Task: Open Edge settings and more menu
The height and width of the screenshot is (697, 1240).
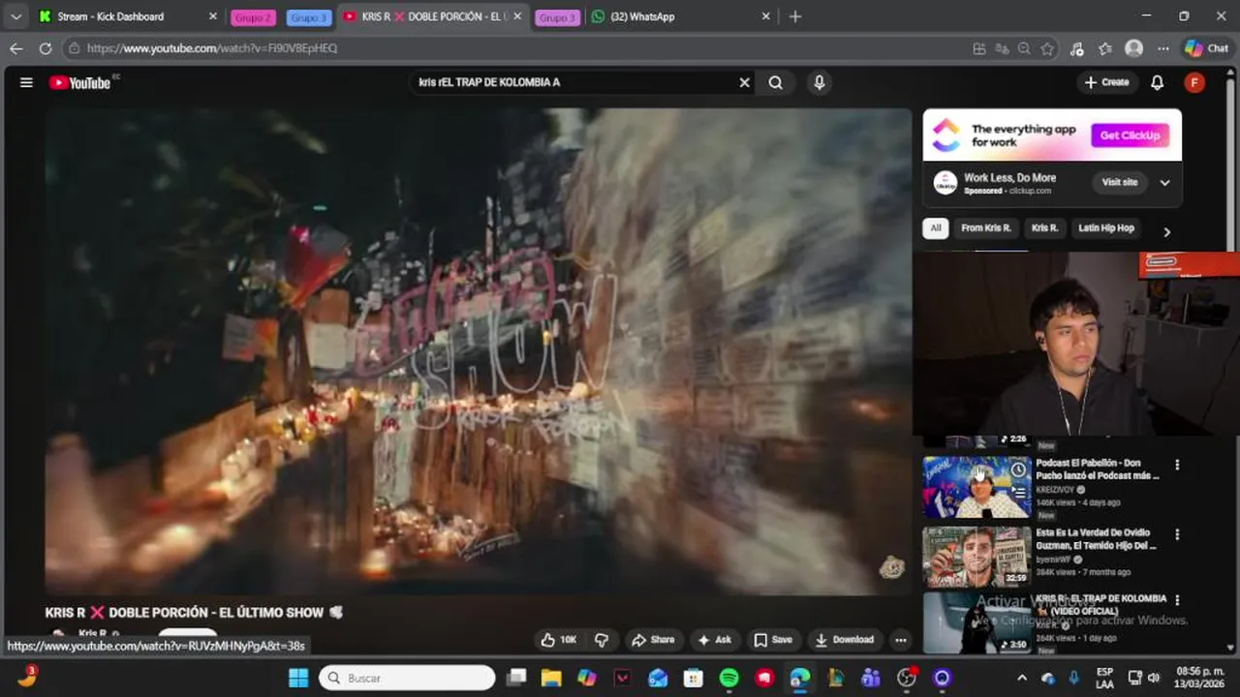Action: [x=1162, y=48]
